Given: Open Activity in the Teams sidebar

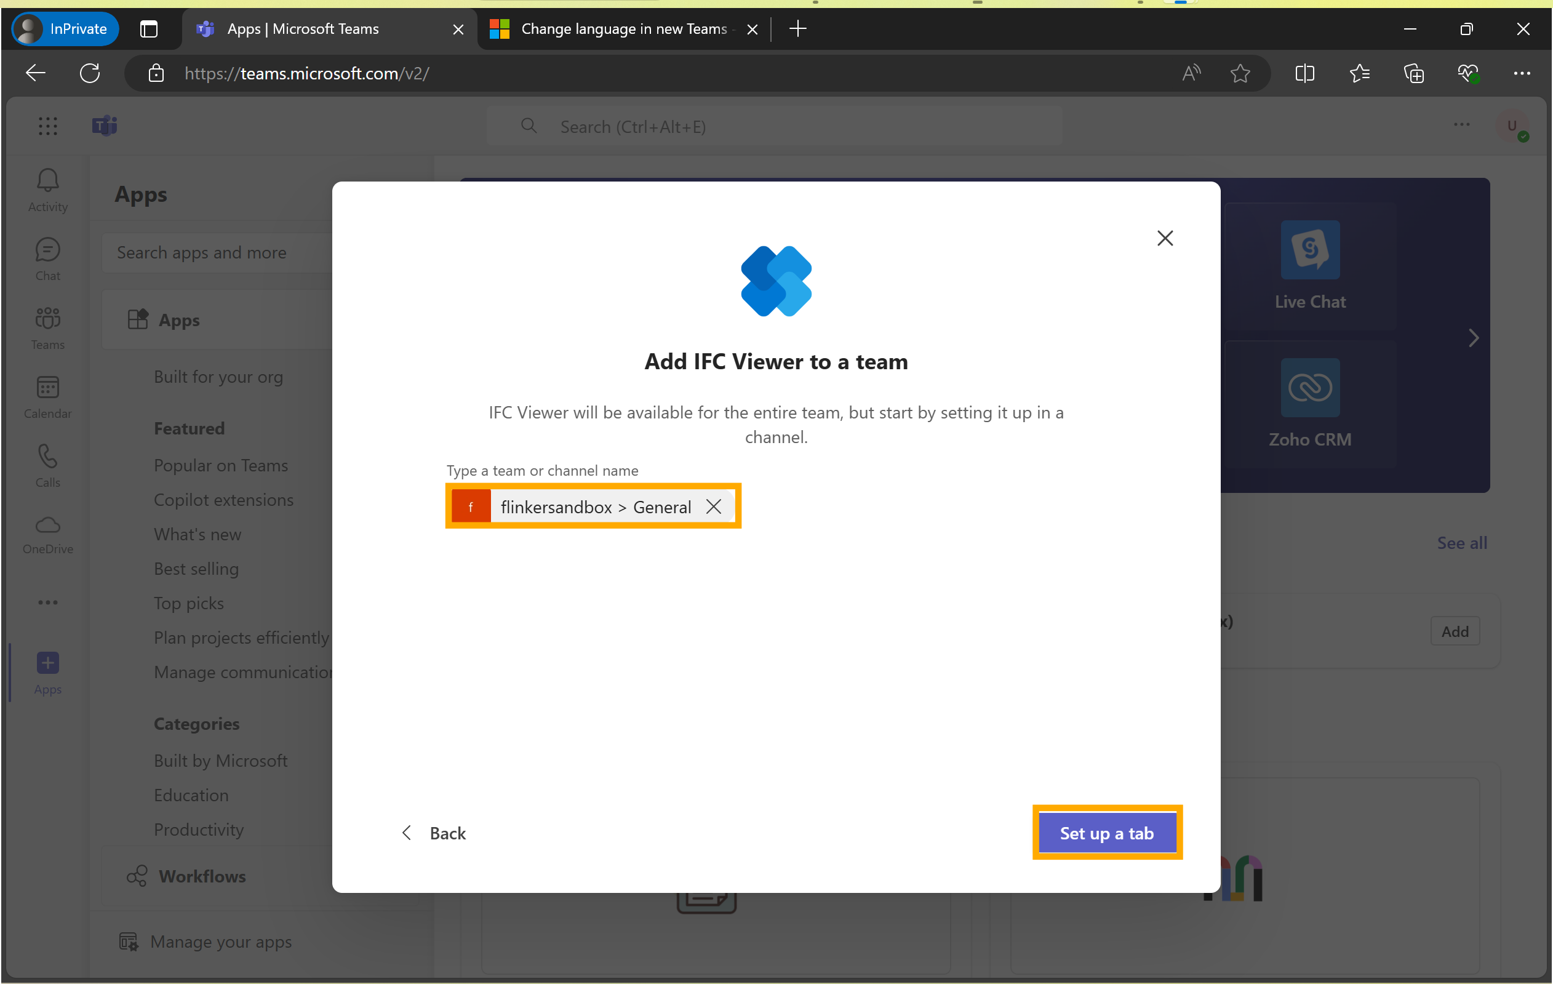Looking at the screenshot, I should click(48, 190).
